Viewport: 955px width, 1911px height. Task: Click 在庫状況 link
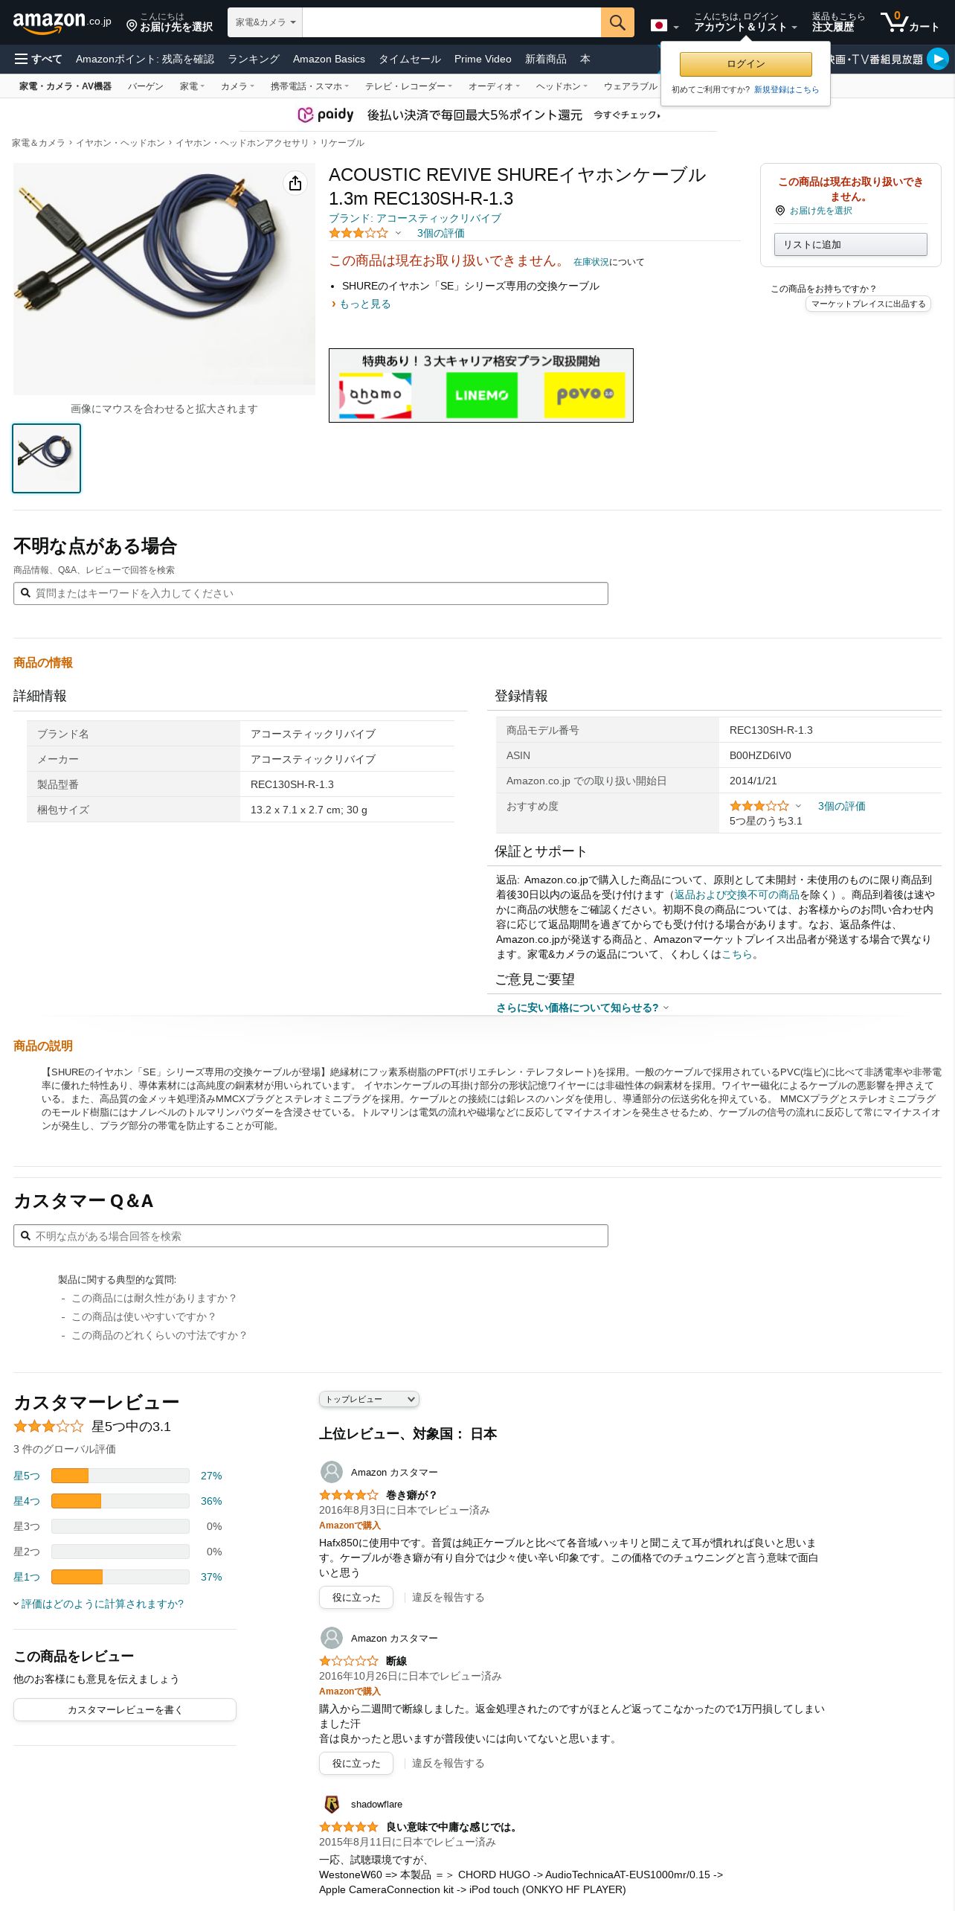591,262
